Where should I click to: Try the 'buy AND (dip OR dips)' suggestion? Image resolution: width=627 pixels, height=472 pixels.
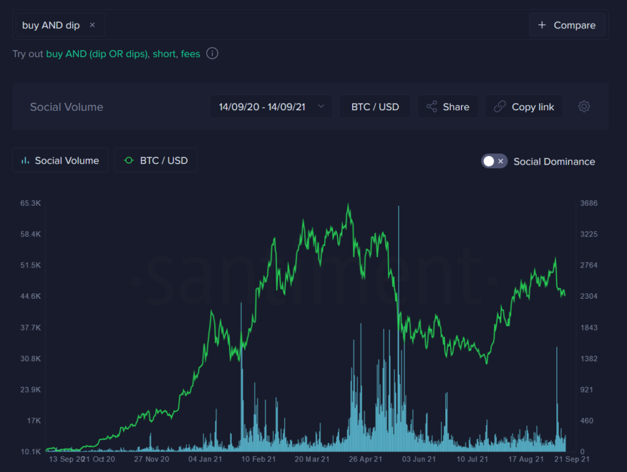[x=97, y=53]
